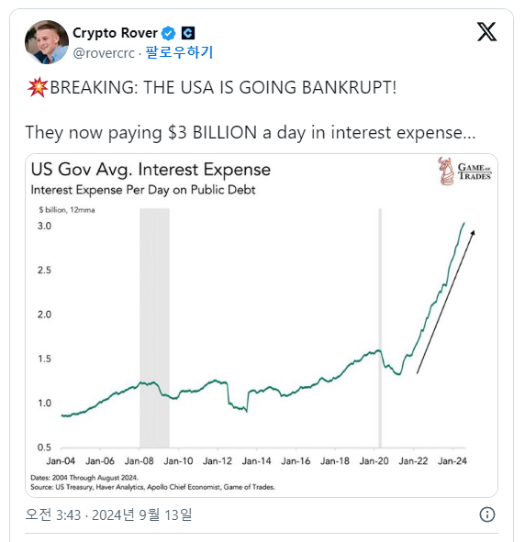Click the narrow gray 2020 recession band
Image resolution: width=525 pixels, height=542 pixels.
pyautogui.click(x=380, y=327)
